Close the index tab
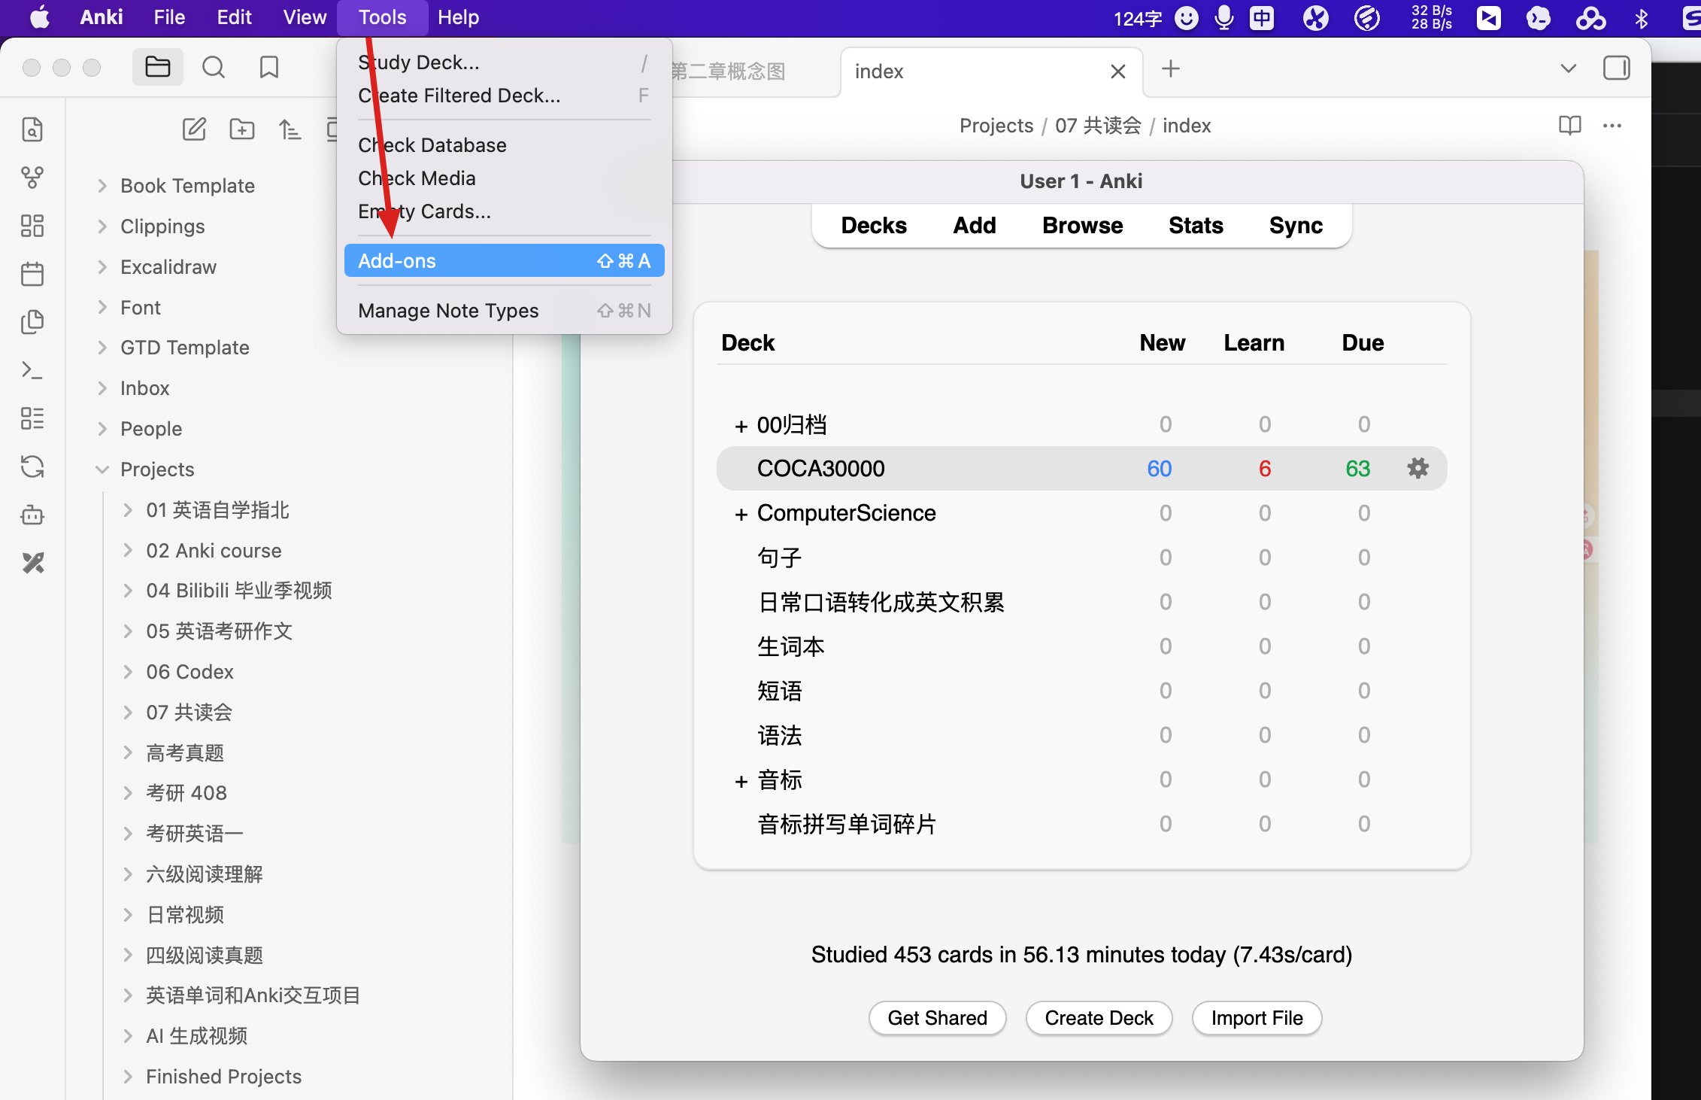The height and width of the screenshot is (1100, 1701). click(x=1118, y=71)
